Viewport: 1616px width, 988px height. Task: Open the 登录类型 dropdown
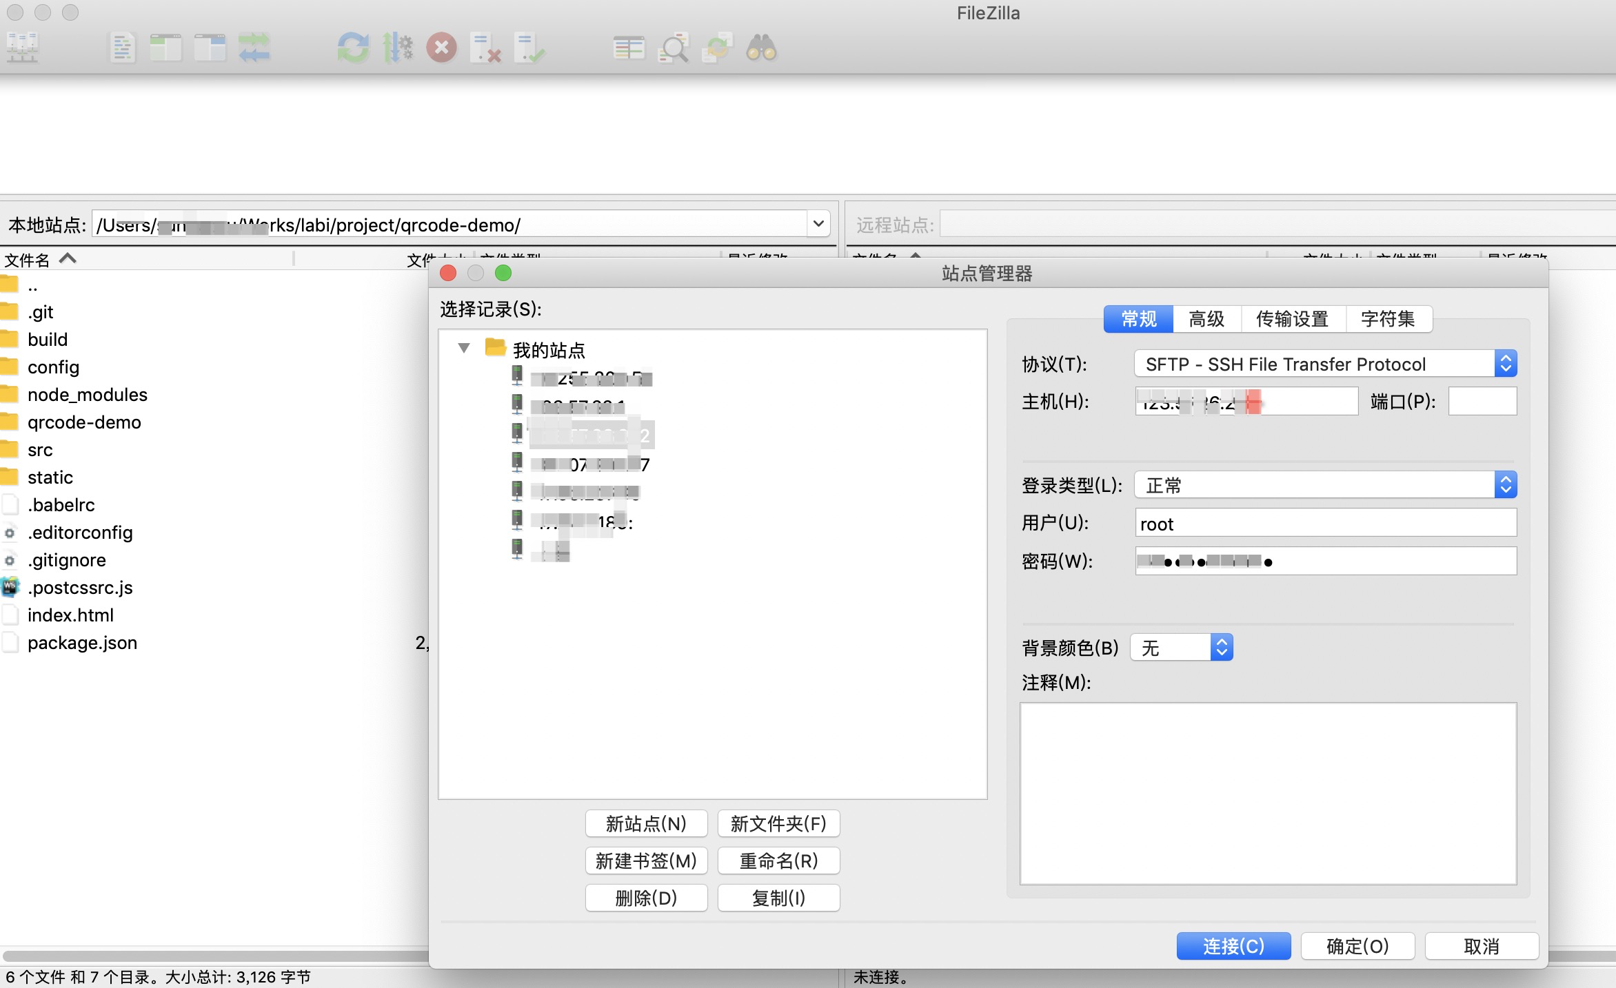tap(1506, 484)
